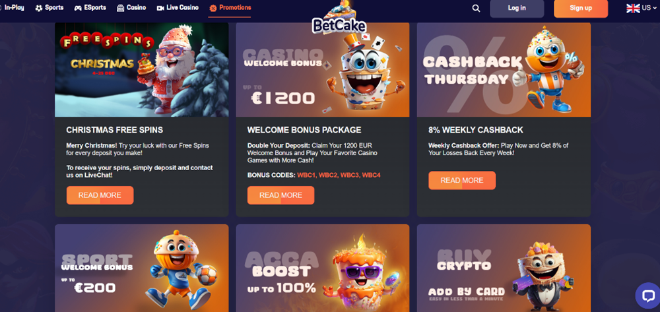Screen dimensions: 660x312
Task: Click the soccer ball Sports icon
Action: pyautogui.click(x=39, y=8)
